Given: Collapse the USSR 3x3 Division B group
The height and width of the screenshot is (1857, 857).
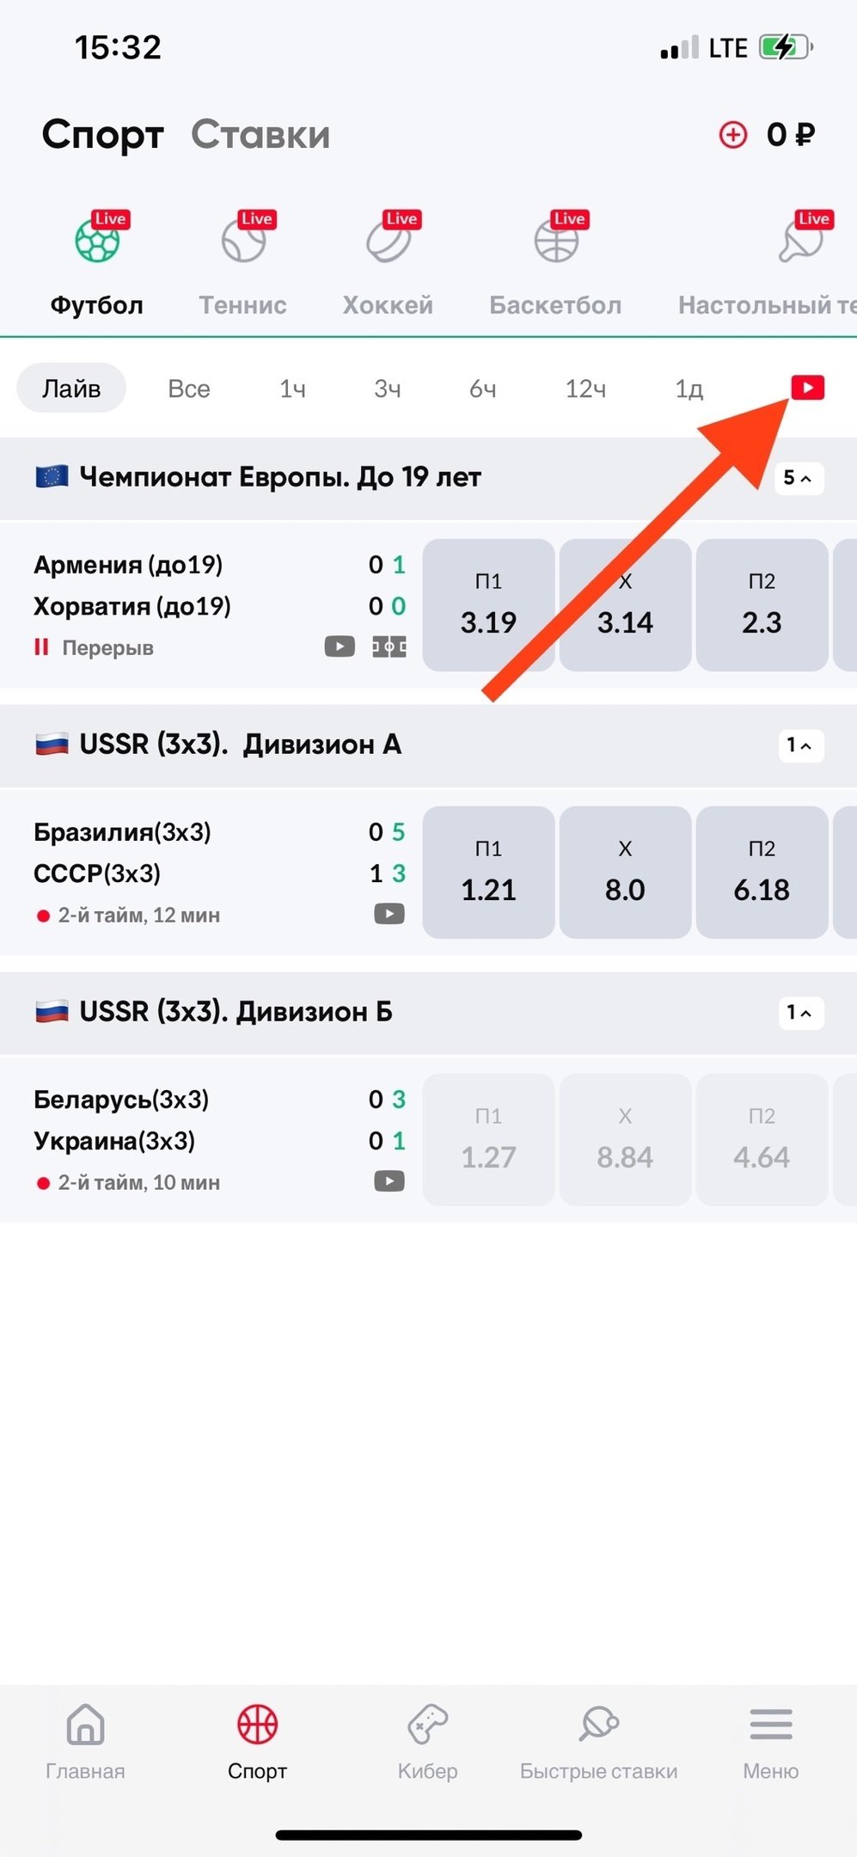Looking at the screenshot, I should point(800,1013).
